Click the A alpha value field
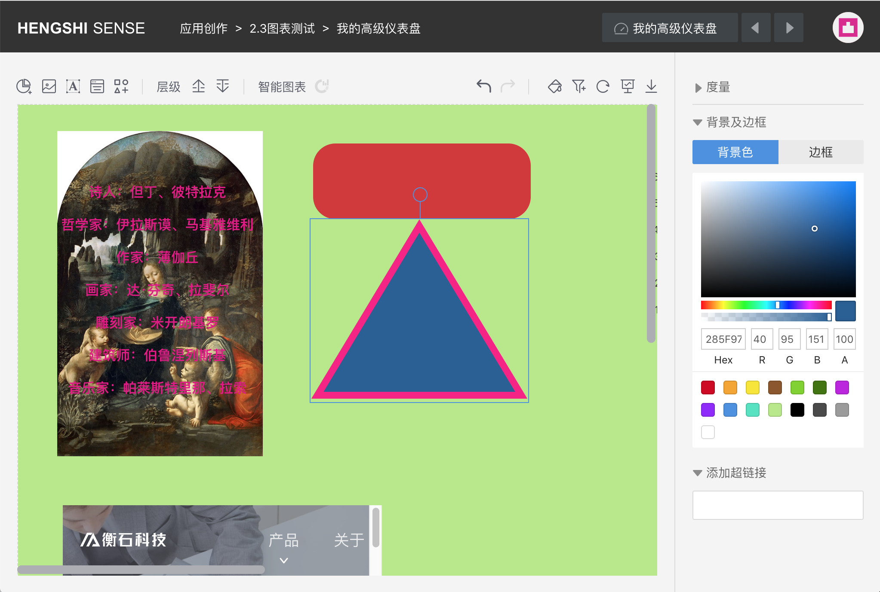Screen dimensions: 880x592 (x=844, y=339)
